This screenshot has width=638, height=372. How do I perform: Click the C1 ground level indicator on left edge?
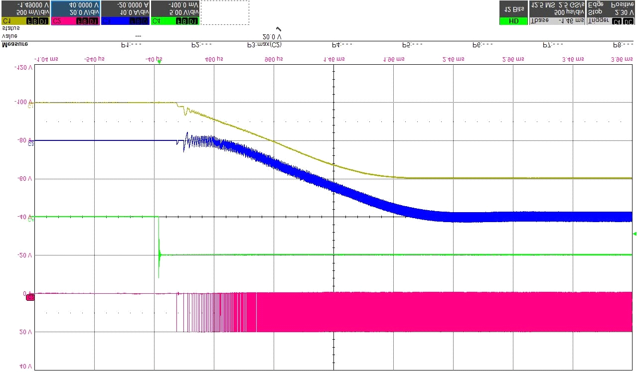(30, 106)
